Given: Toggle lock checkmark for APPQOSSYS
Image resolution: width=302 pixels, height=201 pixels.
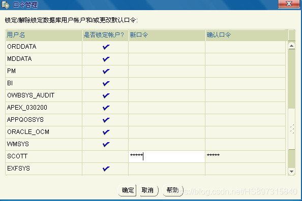Looking at the screenshot, I should 106,120.
